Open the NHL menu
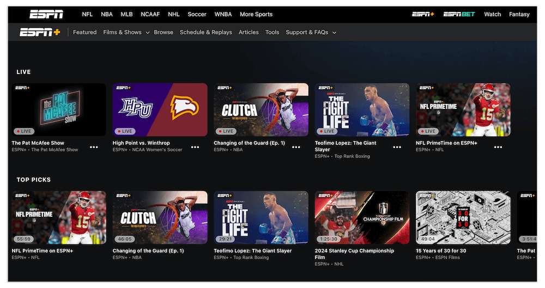 [x=174, y=14]
